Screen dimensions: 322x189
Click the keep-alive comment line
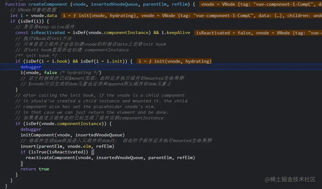pos(45,27)
